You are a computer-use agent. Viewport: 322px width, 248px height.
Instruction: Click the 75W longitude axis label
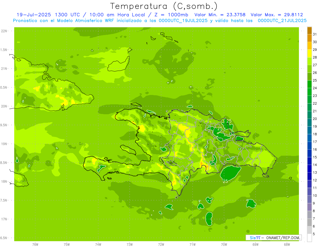tap(67, 245)
